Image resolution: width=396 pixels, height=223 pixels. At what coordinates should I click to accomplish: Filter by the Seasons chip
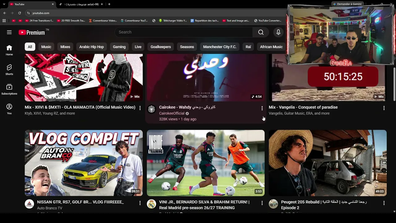point(187,47)
